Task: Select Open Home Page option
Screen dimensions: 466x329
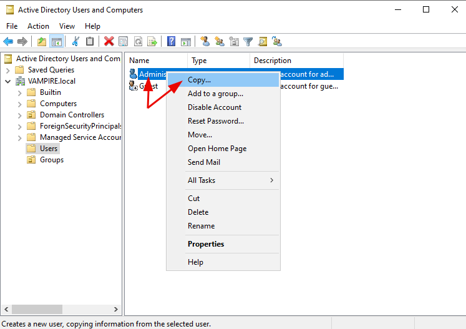Action: 223,149
